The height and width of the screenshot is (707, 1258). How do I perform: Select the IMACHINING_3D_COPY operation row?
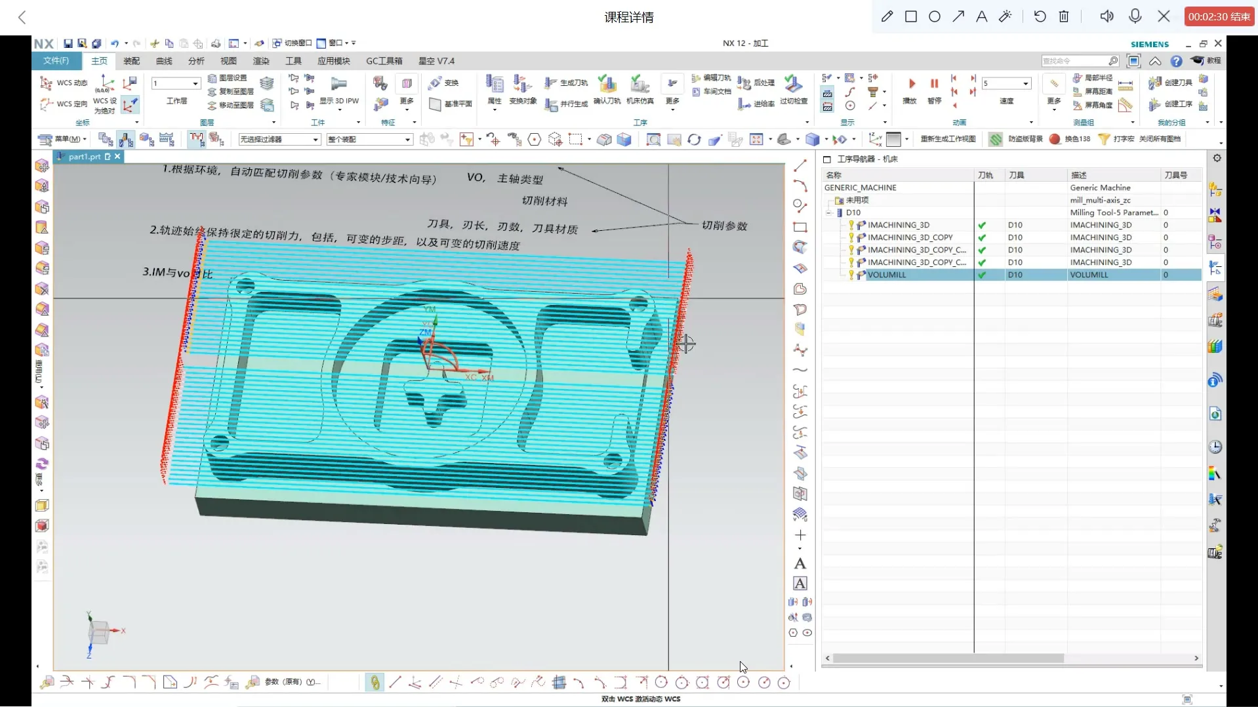[x=910, y=237]
